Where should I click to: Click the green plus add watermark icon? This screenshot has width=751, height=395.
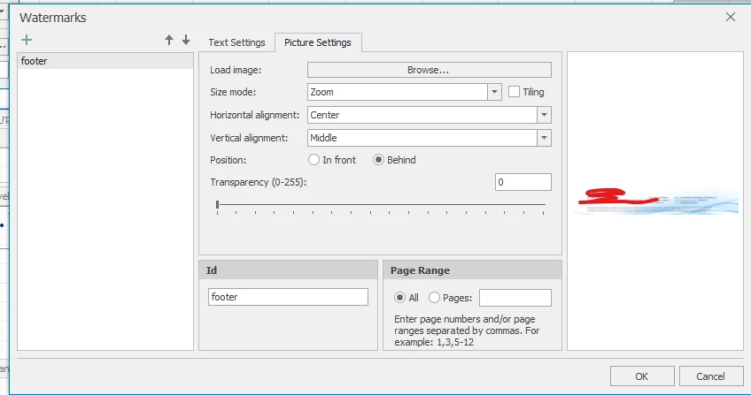coord(27,41)
